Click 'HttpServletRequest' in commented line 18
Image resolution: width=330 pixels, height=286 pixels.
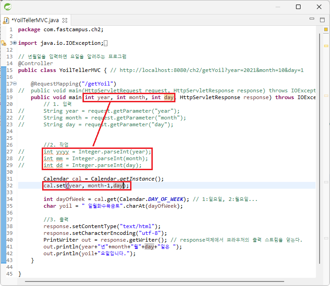click(x=113, y=91)
